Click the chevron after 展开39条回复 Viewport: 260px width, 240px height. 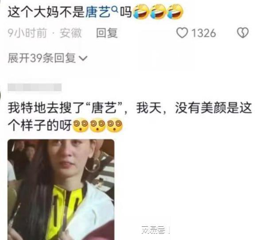click(x=83, y=58)
